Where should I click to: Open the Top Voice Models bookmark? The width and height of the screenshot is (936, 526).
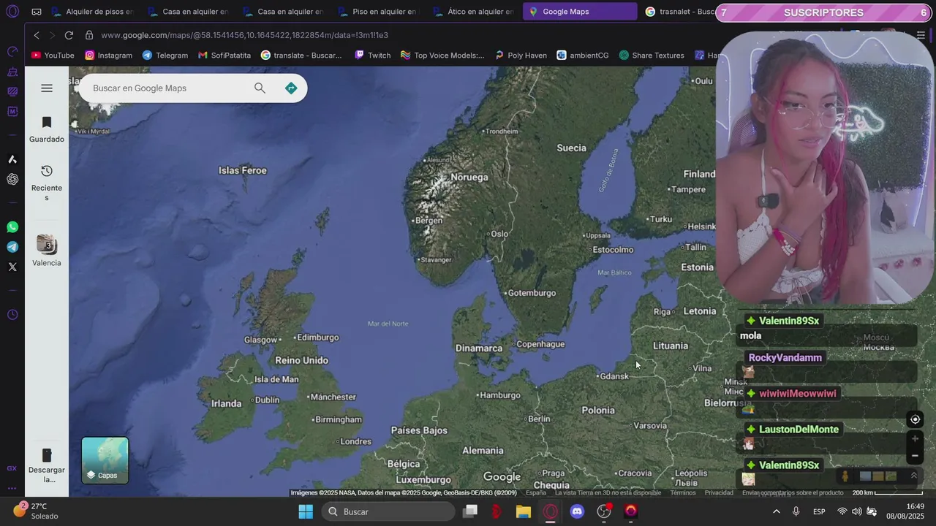pos(442,56)
